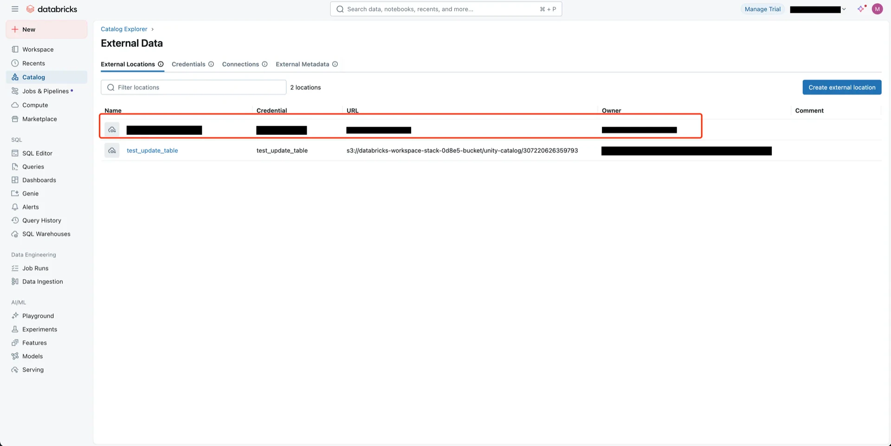Click the Query History icon
Viewport: 891px width, 446px height.
[15, 220]
